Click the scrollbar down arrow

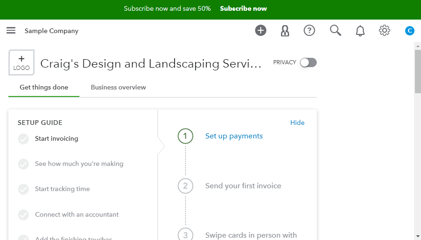[x=417, y=236]
